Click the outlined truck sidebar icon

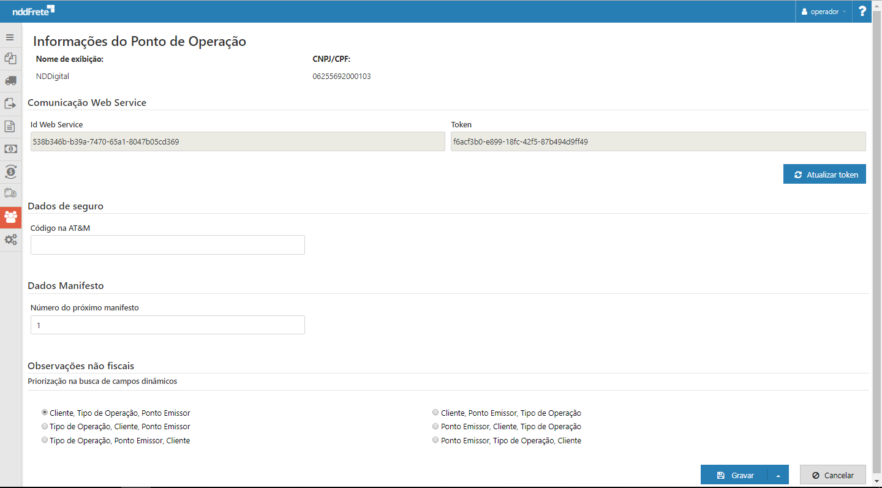10,193
